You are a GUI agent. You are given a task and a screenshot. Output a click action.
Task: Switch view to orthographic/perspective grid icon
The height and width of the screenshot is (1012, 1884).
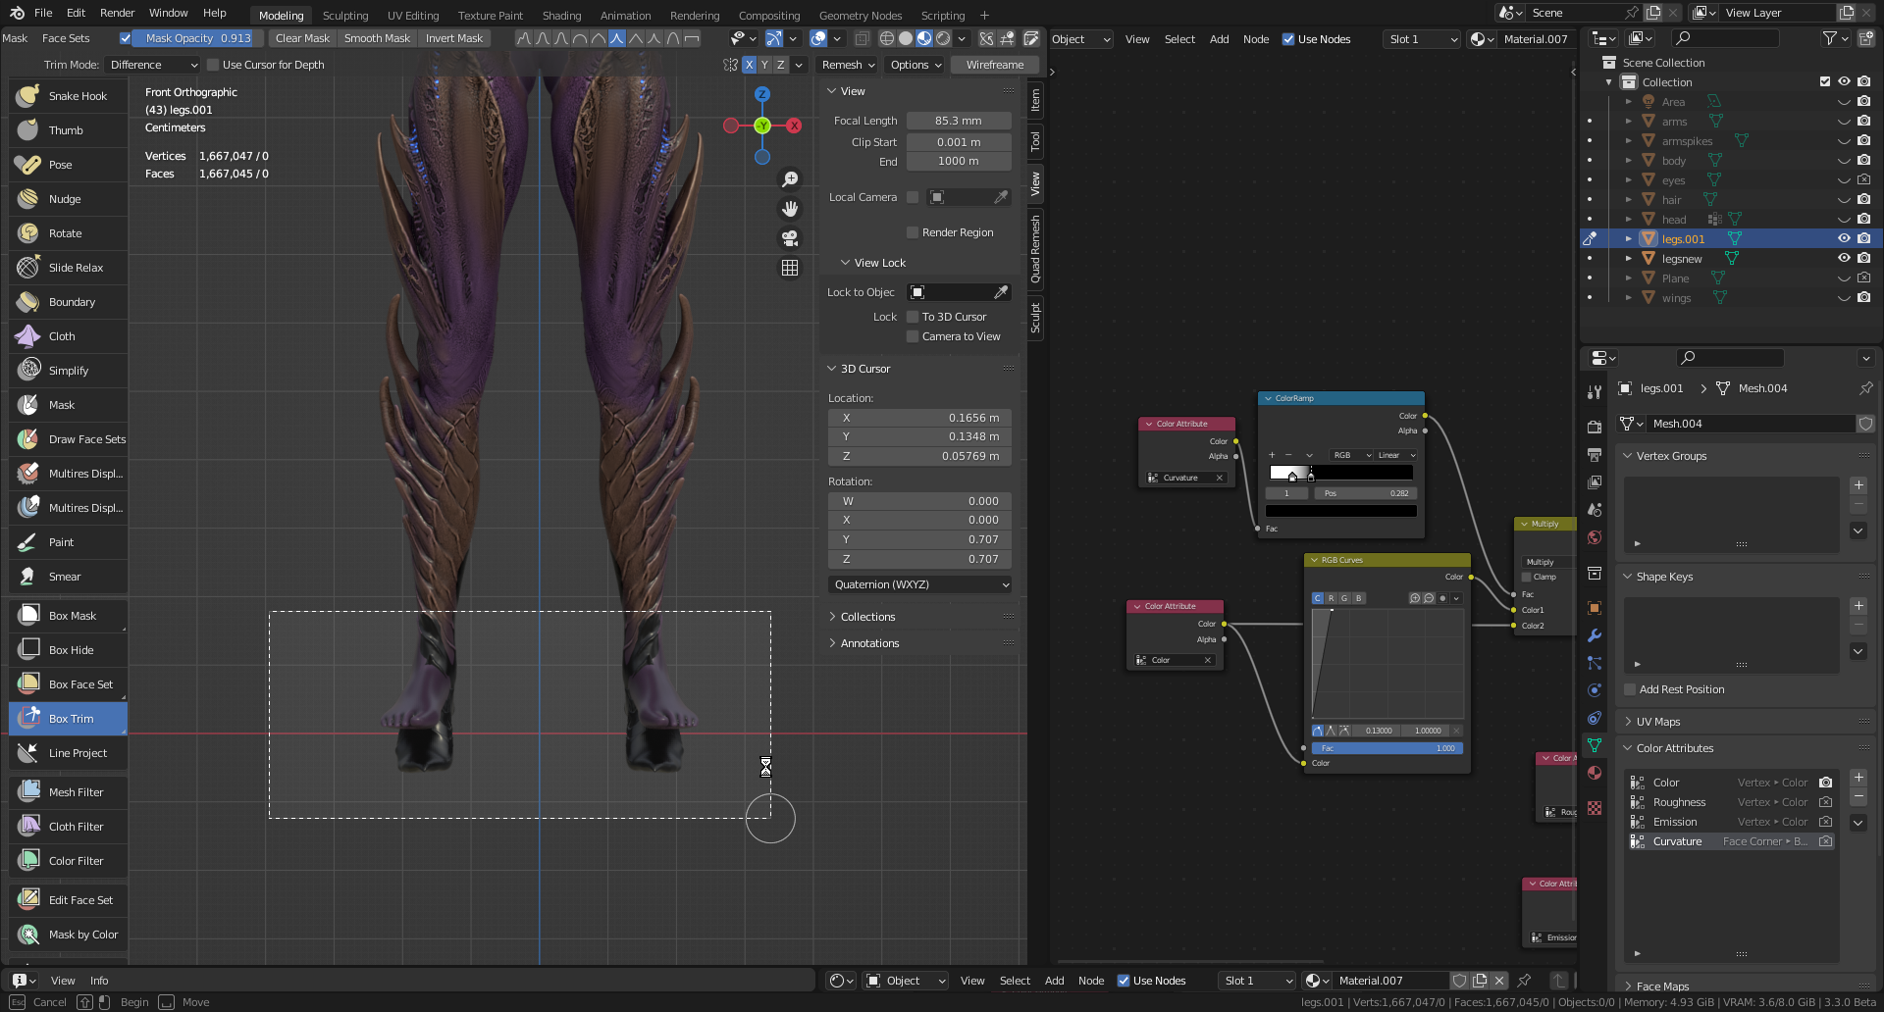[x=790, y=268]
